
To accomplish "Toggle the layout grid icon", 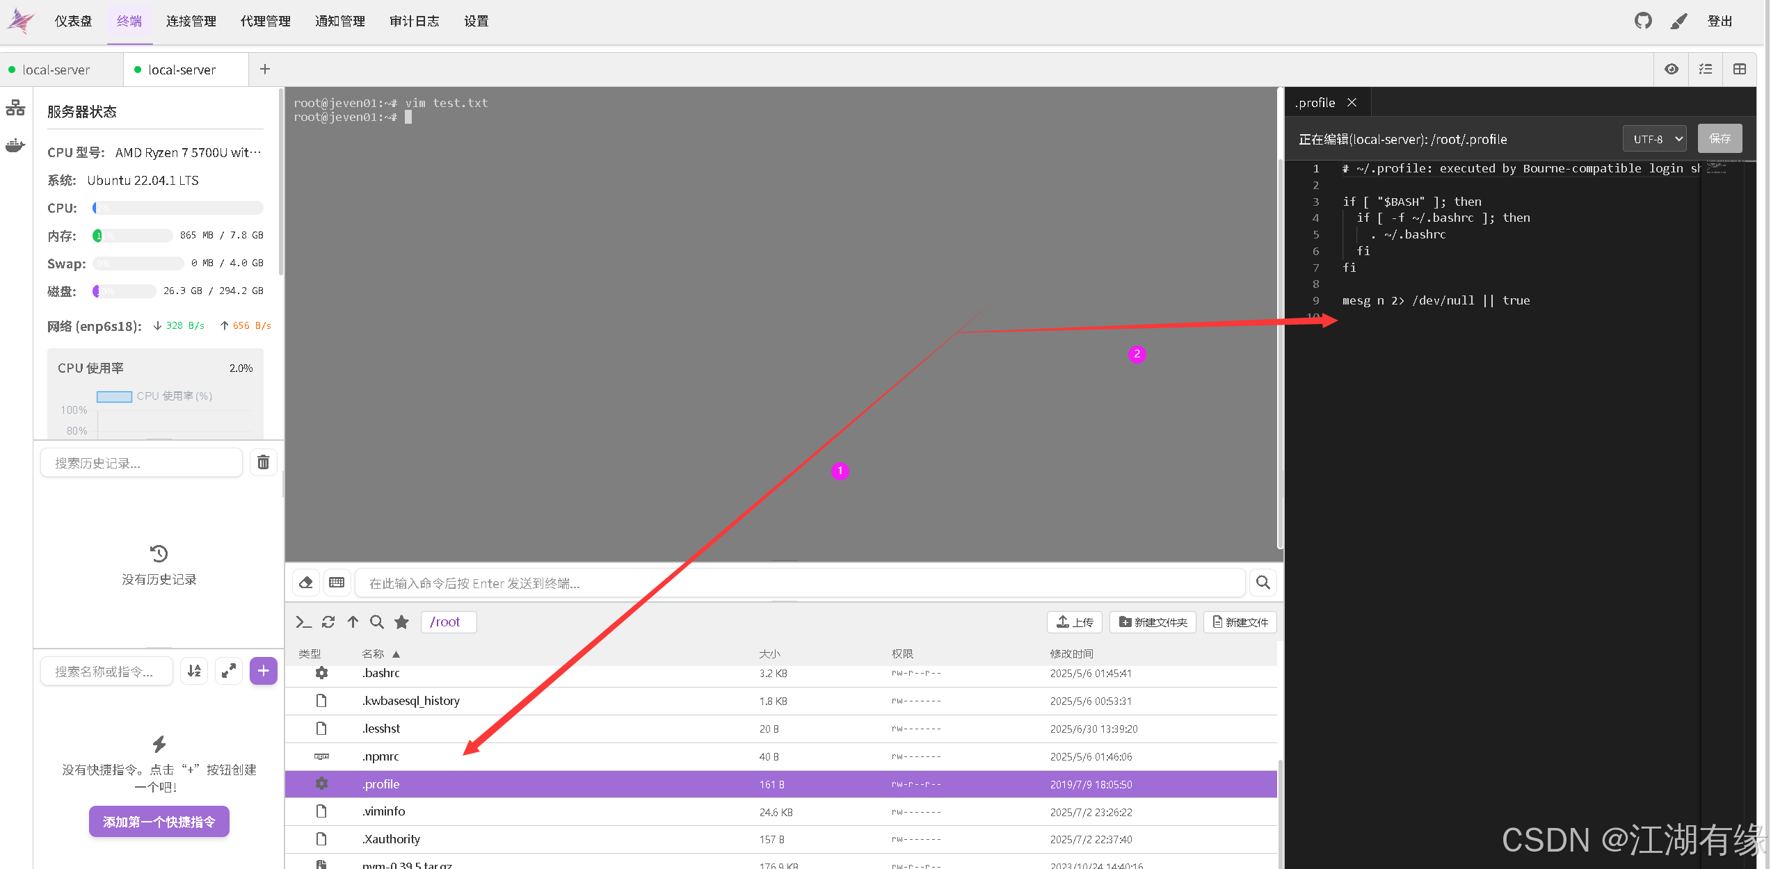I will coord(1740,69).
